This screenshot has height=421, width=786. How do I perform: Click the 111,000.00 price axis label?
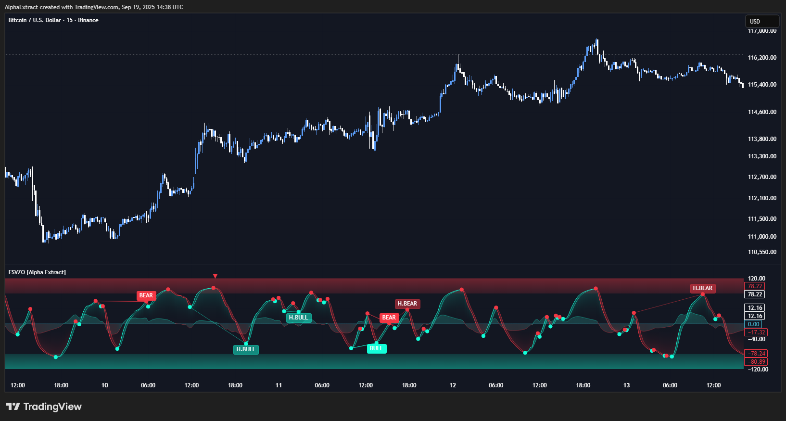[762, 237]
